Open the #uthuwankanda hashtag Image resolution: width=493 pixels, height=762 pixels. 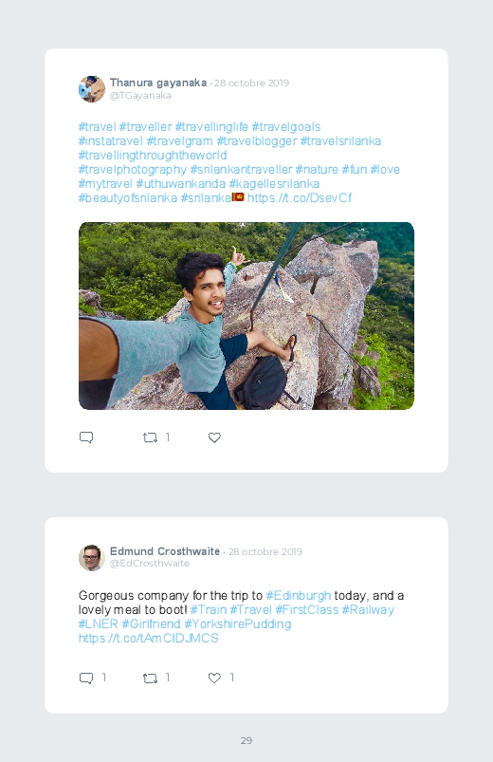click(x=181, y=184)
